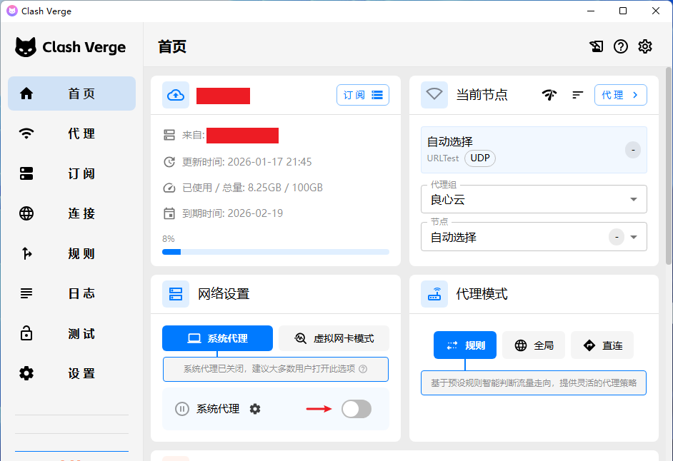Viewport: 673px width, 461px height.
Task: Select the 虚拟网卡模式 tab button
Action: pos(334,338)
